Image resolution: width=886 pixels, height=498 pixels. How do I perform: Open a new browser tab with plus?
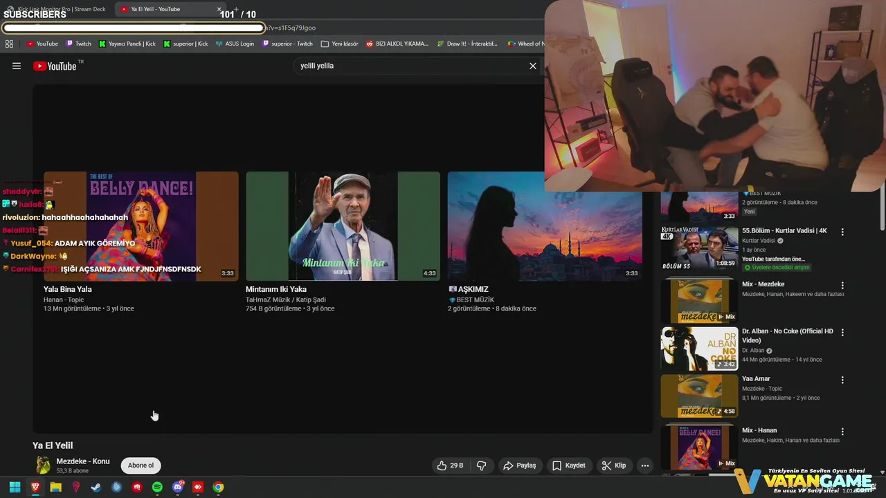pyautogui.click(x=236, y=10)
